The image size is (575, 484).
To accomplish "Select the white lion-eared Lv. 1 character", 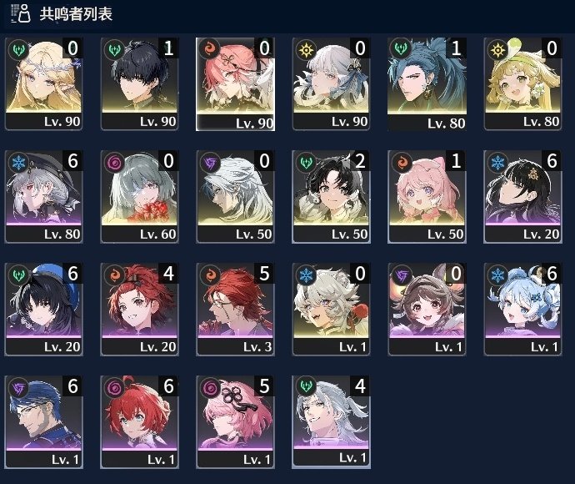I will [331, 310].
